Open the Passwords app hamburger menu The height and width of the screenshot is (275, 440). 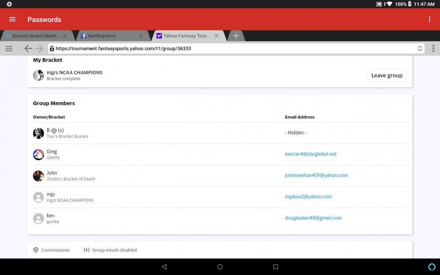[12, 19]
